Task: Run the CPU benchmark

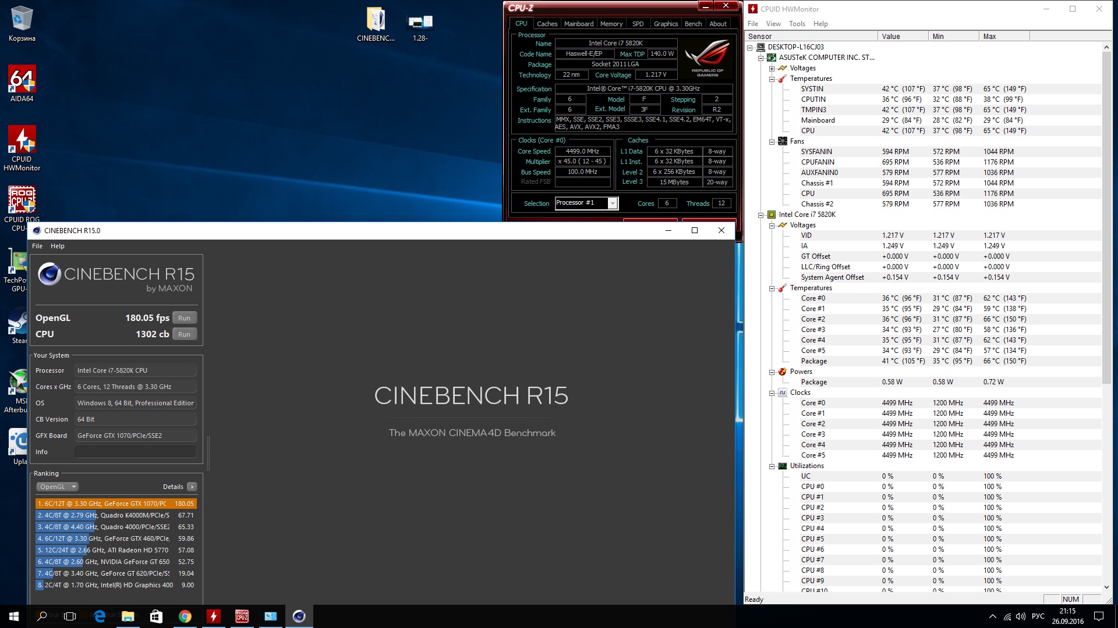Action: [184, 334]
